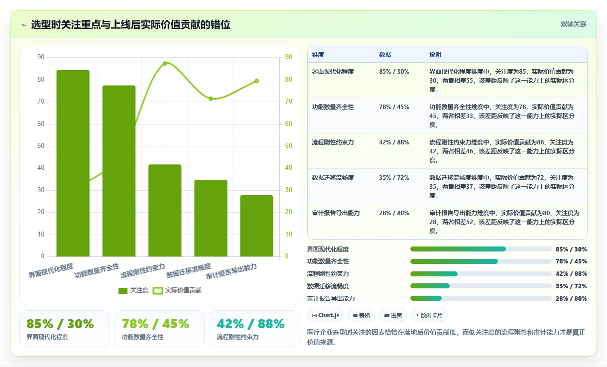Click the 流程刚性约束力 progress bar
This screenshot has height=367, width=607.
point(481,274)
